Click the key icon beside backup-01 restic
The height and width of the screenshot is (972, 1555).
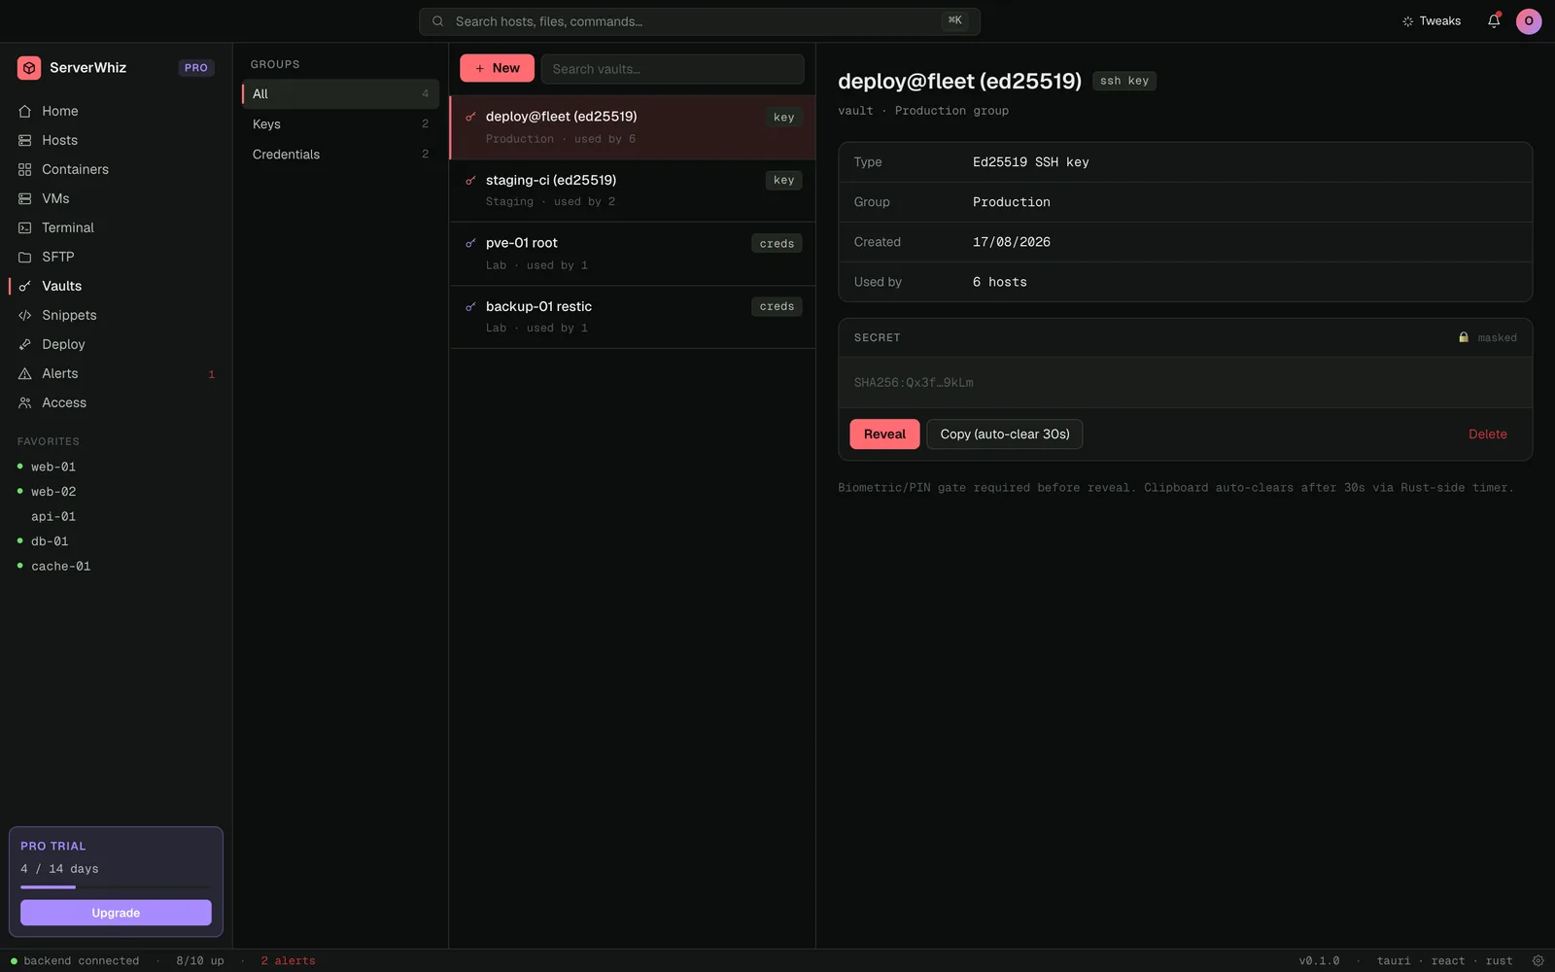470,306
